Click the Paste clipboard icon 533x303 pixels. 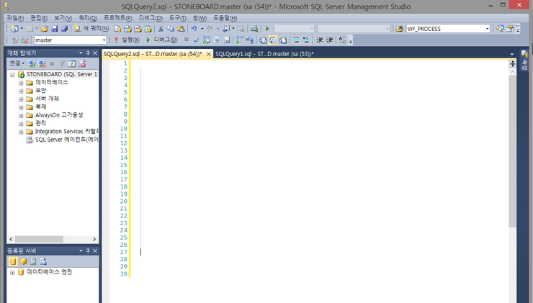click(x=181, y=29)
